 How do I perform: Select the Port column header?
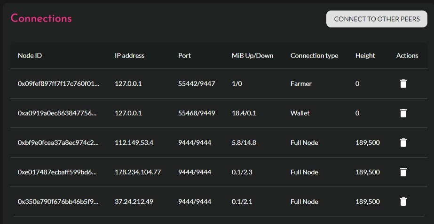185,55
